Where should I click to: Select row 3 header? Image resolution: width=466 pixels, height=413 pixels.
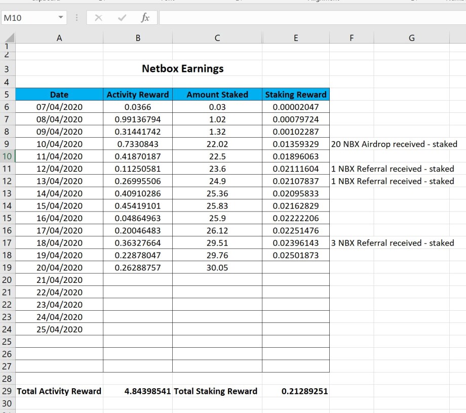pyautogui.click(x=7, y=69)
